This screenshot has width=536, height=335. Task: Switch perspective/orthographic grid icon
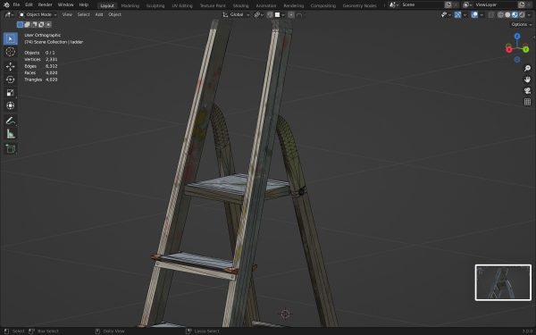[527, 102]
